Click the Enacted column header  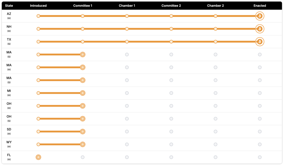click(x=260, y=6)
